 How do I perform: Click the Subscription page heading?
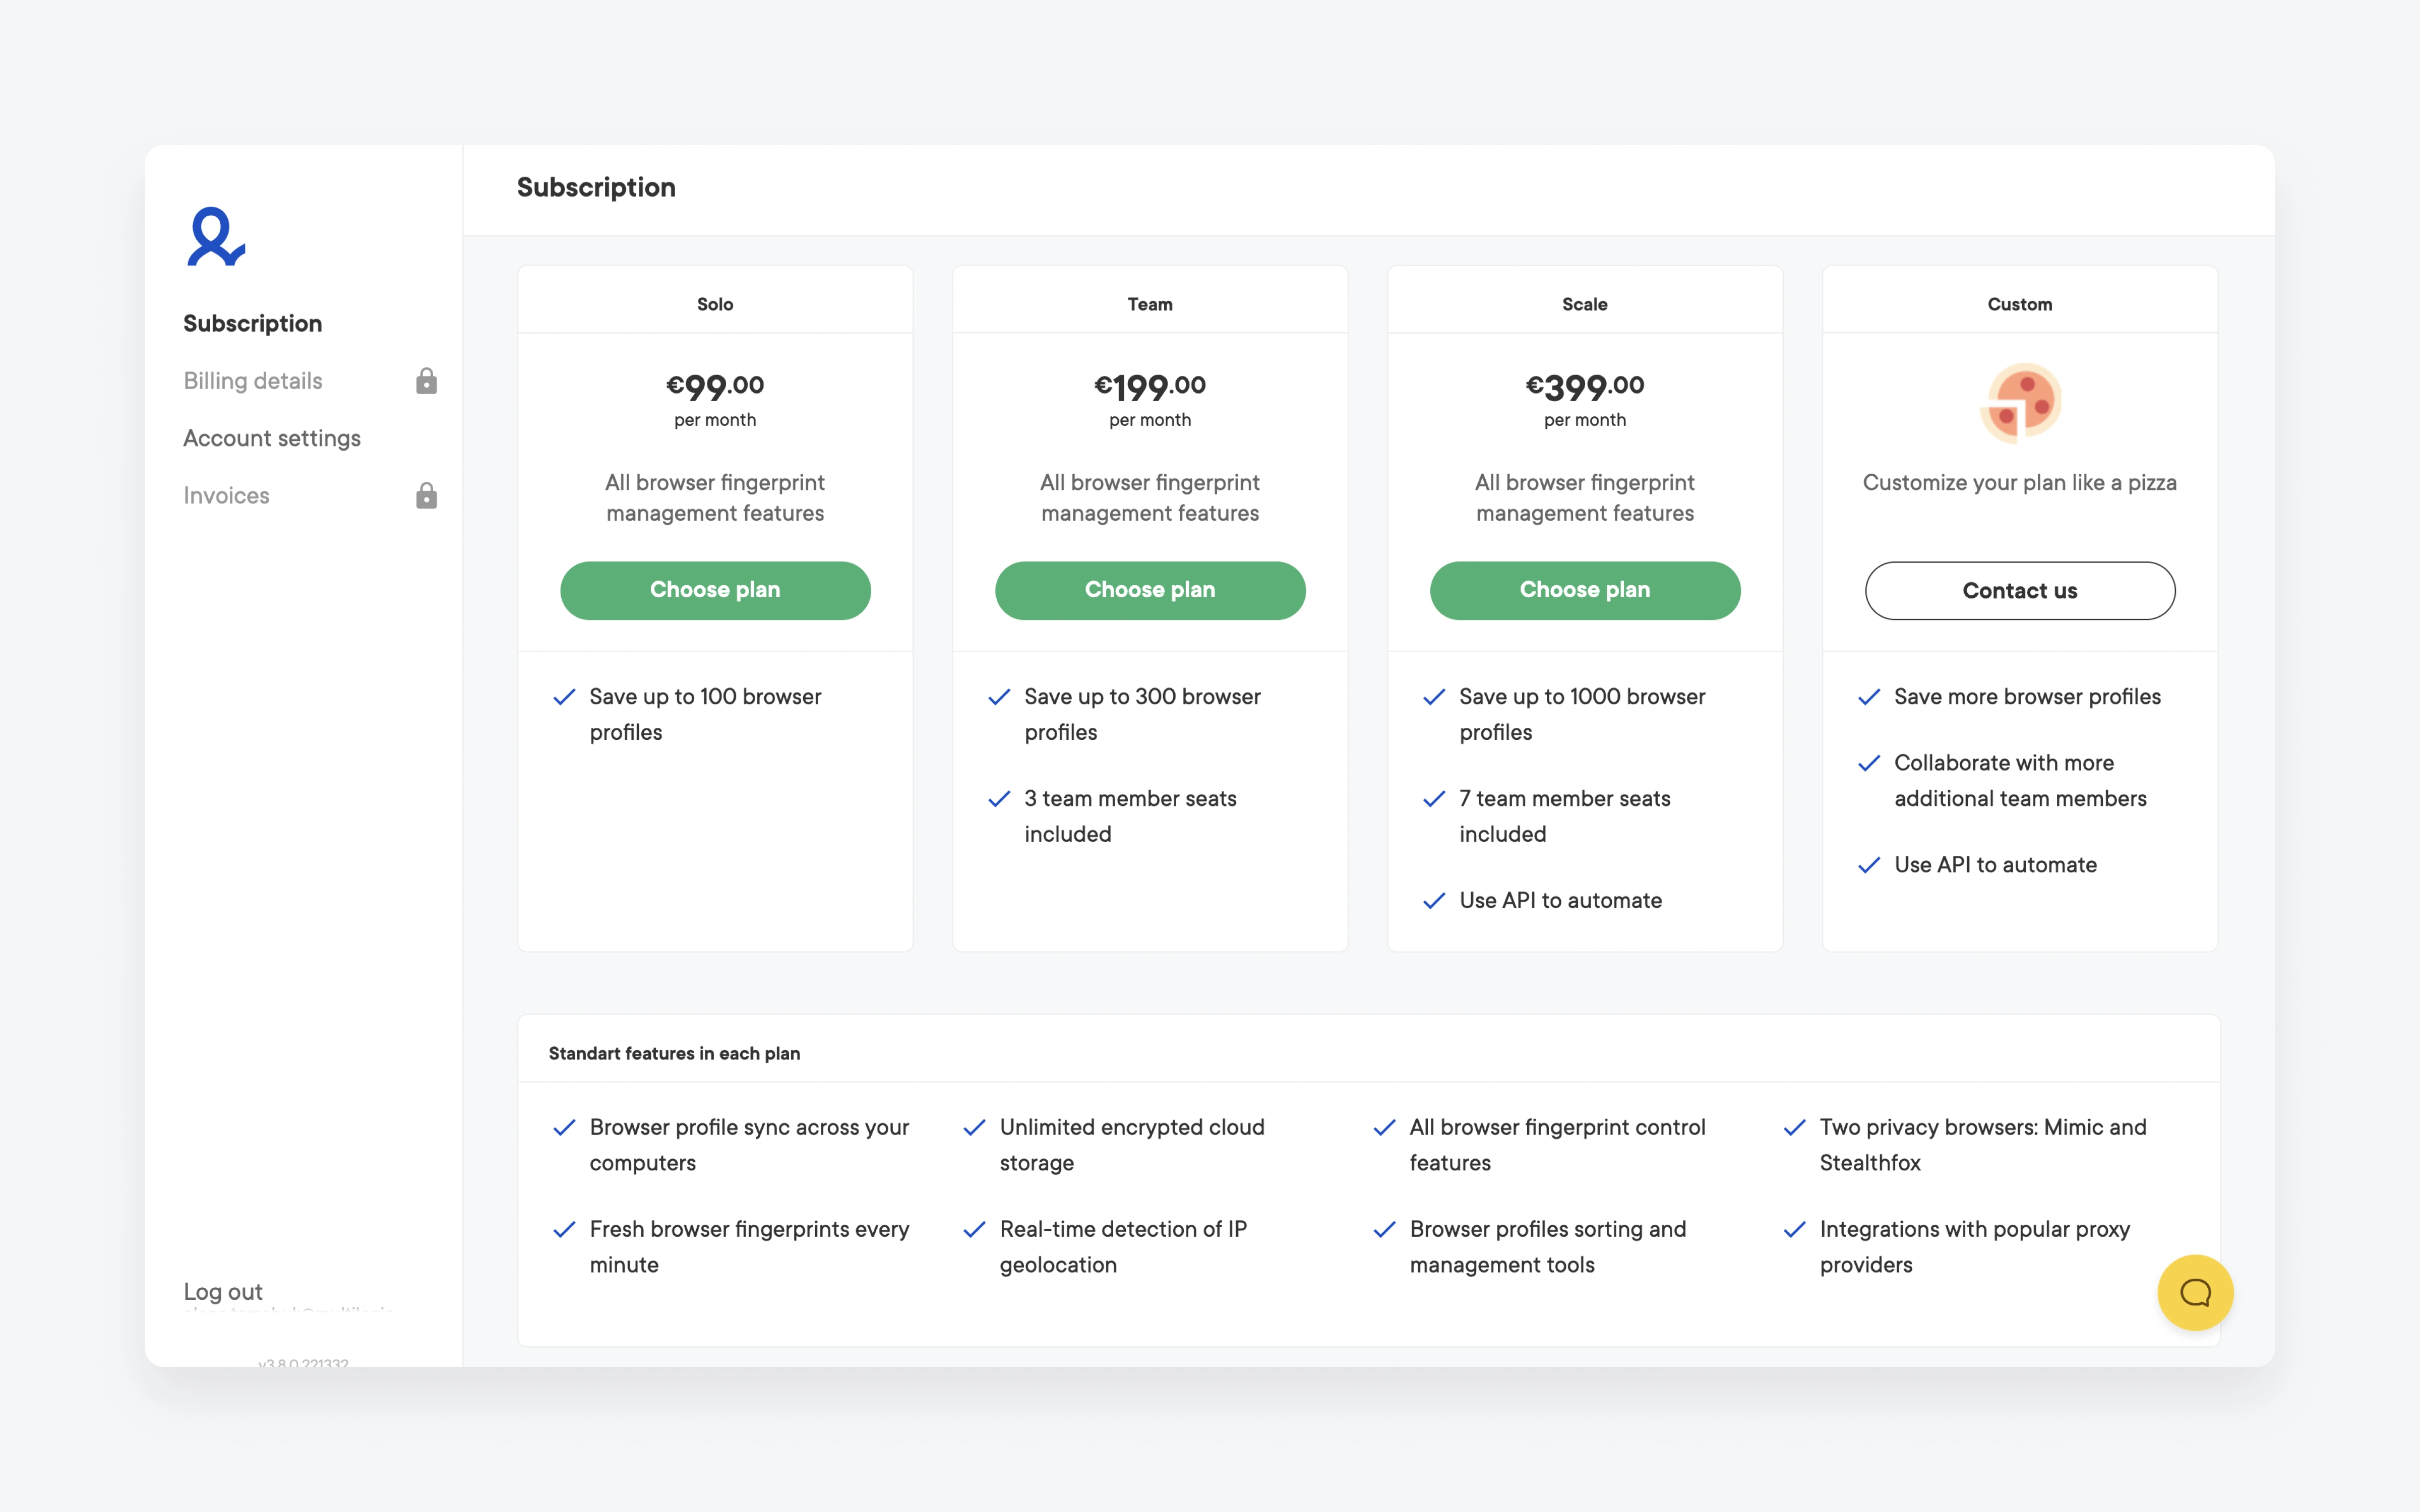pos(596,187)
